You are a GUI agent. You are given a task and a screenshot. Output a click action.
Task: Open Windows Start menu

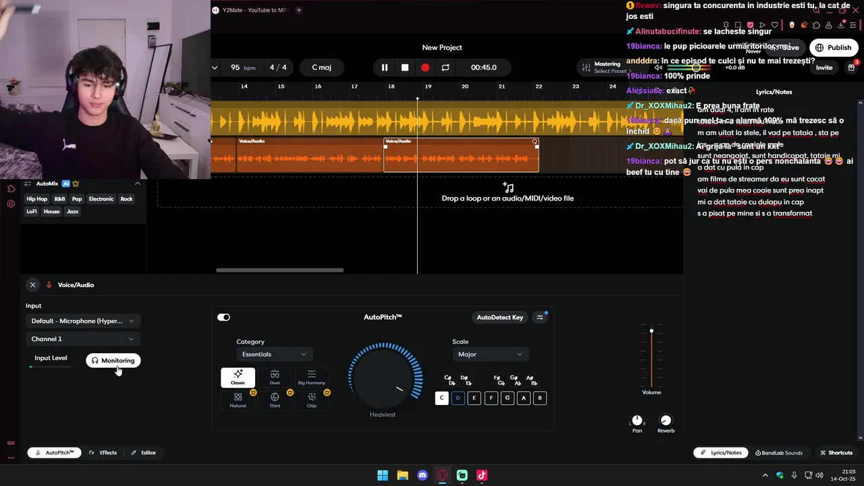[383, 475]
